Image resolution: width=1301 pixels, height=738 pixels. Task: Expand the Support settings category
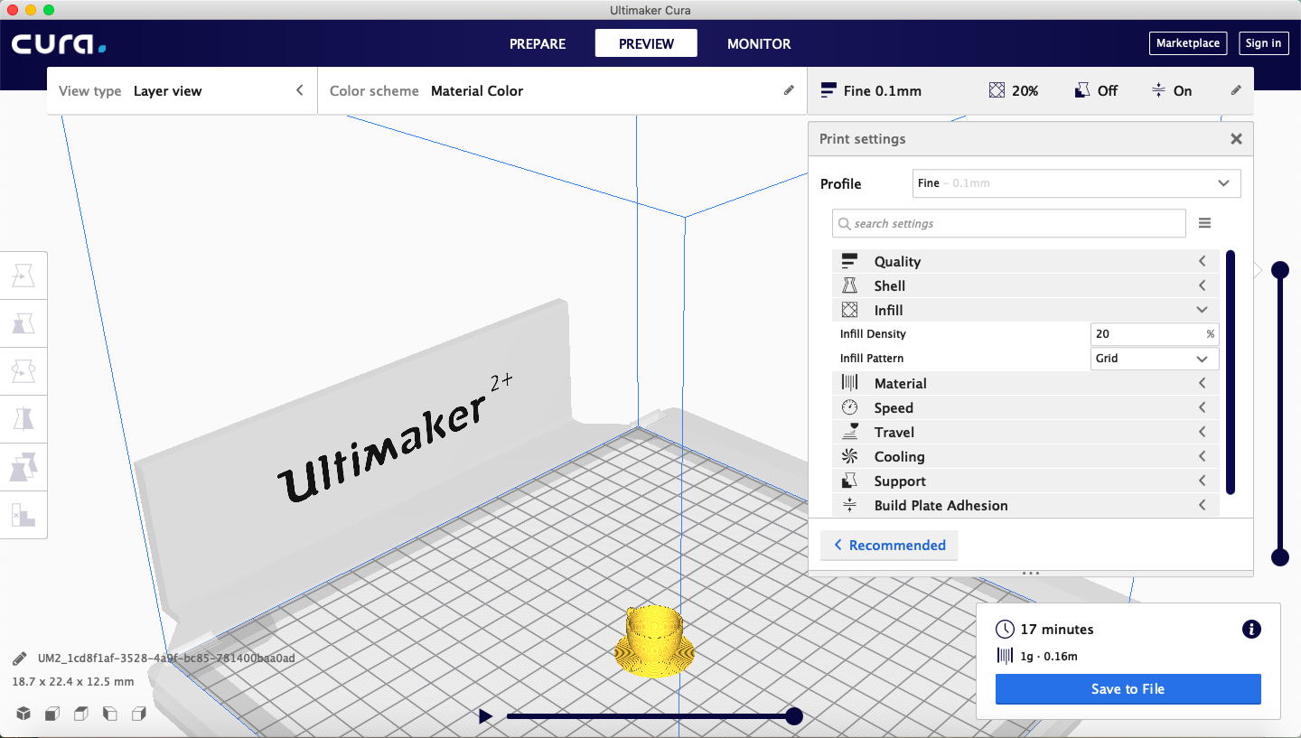tap(1025, 481)
